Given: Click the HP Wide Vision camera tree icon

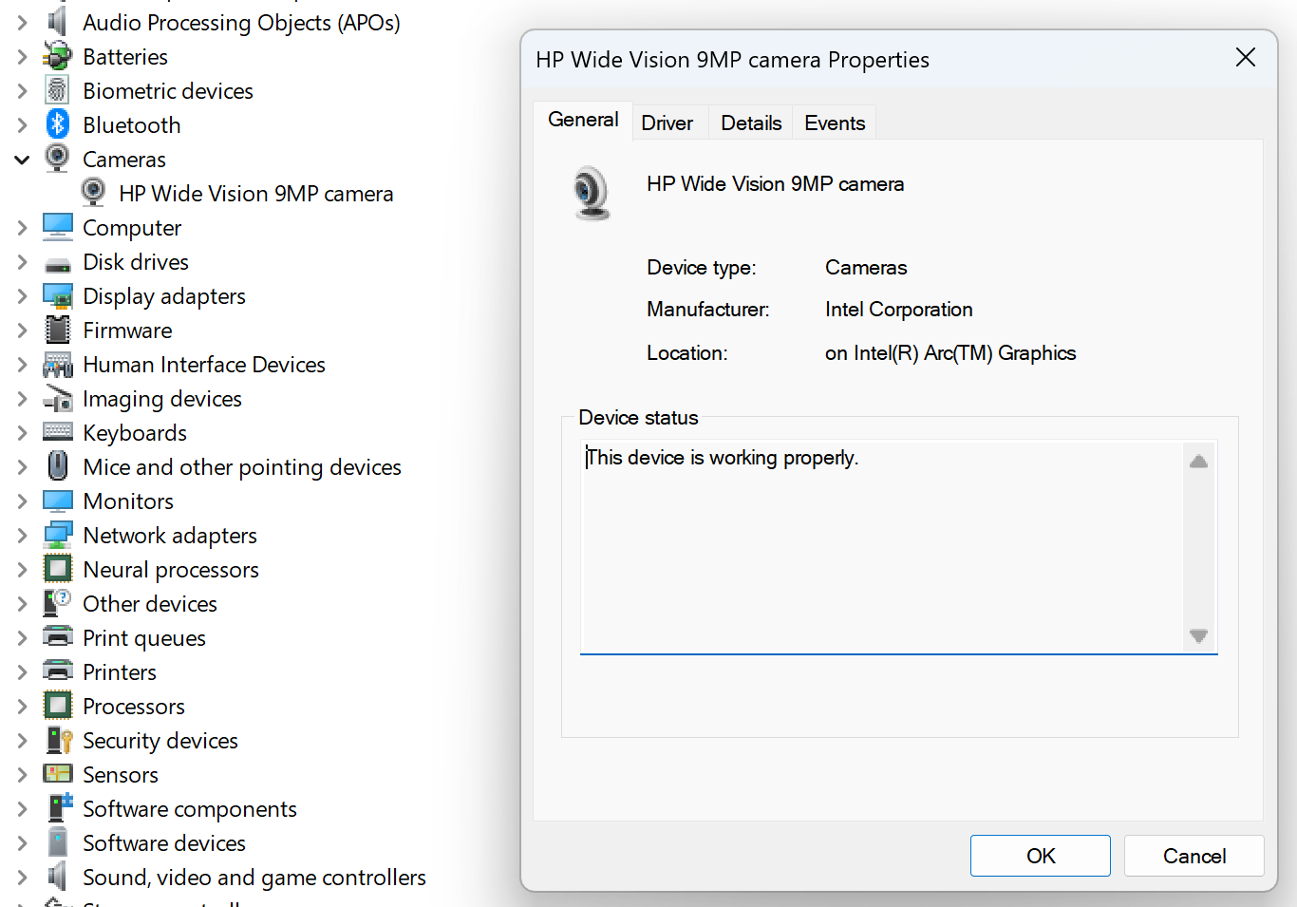Looking at the screenshot, I should point(93,193).
